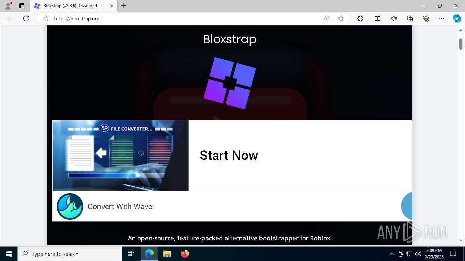Click the open-source bootstrapper description text

[x=230, y=238]
